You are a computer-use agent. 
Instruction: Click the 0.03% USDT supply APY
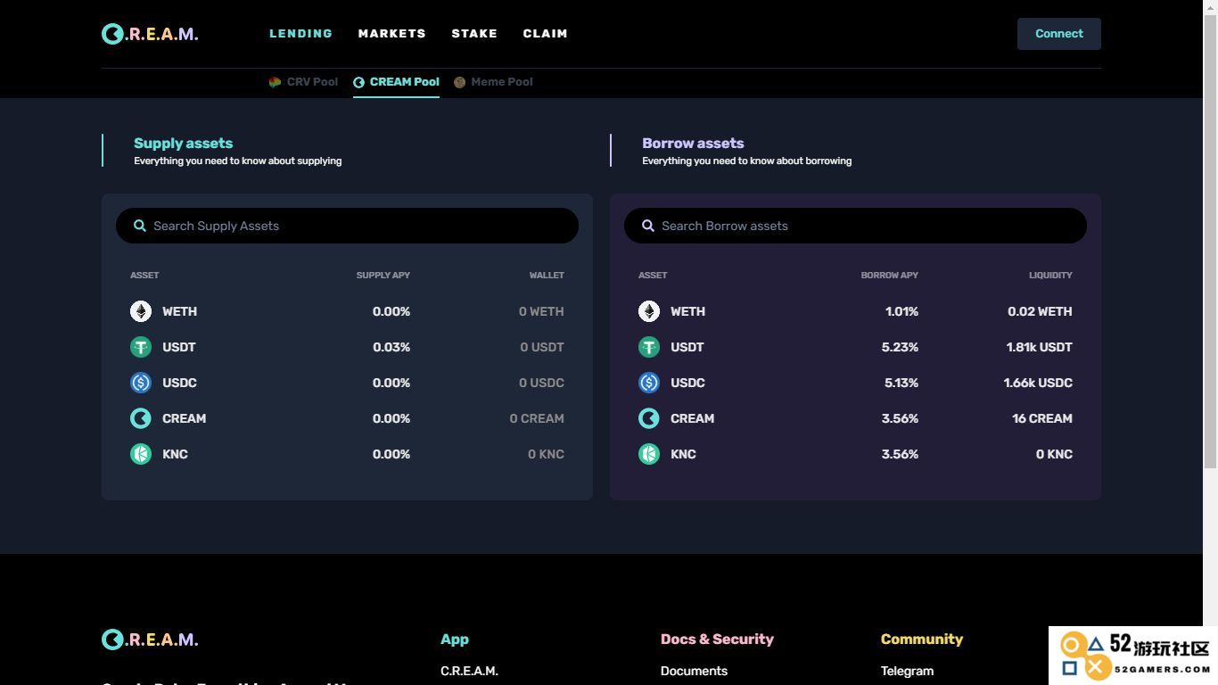pyautogui.click(x=391, y=347)
